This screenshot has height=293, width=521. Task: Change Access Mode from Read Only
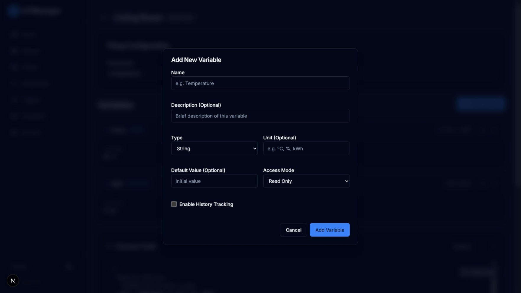(x=306, y=181)
